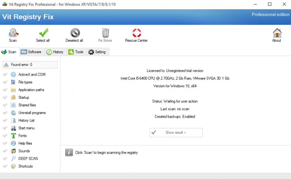Toggle the Help files checkmark
Image resolution: width=291 pixels, height=179 pixels.
(5, 143)
